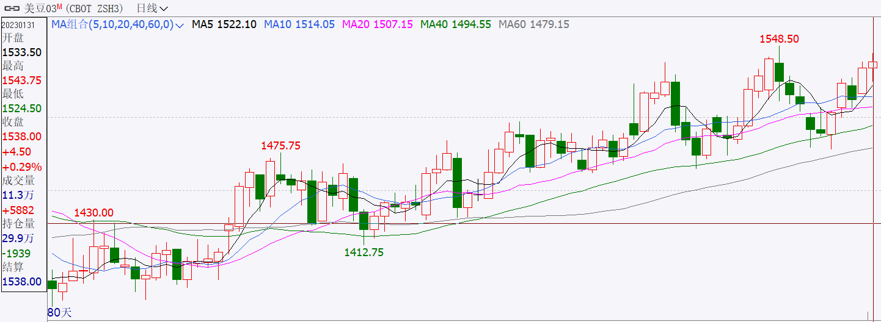This screenshot has width=881, height=322.
Task: Click the 开盘 value 1533.50
Action: pos(21,52)
